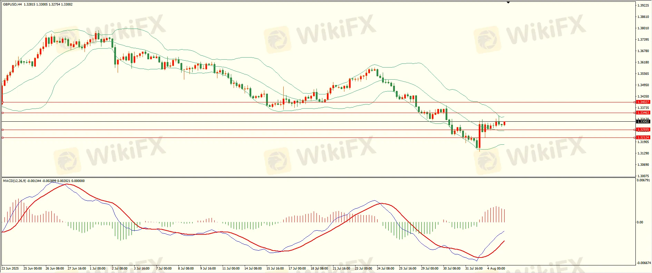Click the 1.38610 price scale value

point(643,17)
